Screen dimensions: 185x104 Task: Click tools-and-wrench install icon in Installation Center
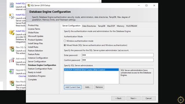[x=12, y=16]
